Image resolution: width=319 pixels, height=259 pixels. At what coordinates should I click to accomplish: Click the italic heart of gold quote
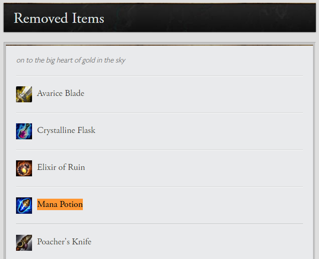click(x=71, y=60)
